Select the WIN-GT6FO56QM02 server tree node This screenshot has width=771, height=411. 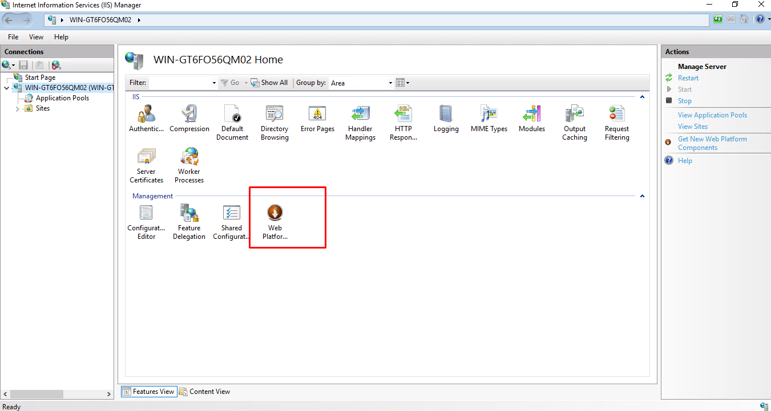(x=69, y=88)
